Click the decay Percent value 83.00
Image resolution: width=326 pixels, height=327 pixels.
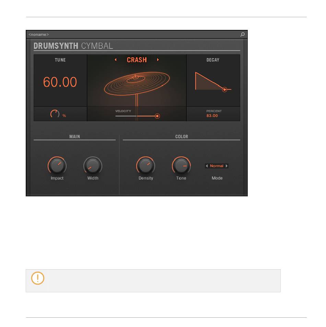(x=212, y=116)
